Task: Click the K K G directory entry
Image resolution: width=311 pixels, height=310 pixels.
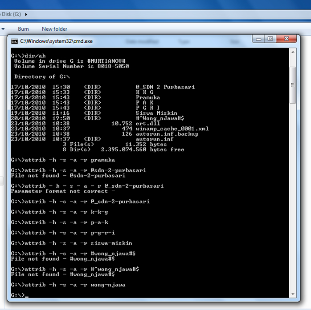Action: coord(144,92)
